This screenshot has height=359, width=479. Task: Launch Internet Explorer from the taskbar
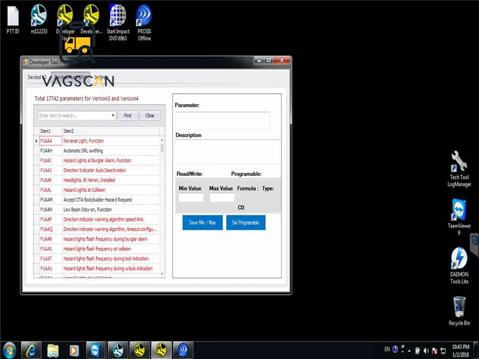coord(31,350)
